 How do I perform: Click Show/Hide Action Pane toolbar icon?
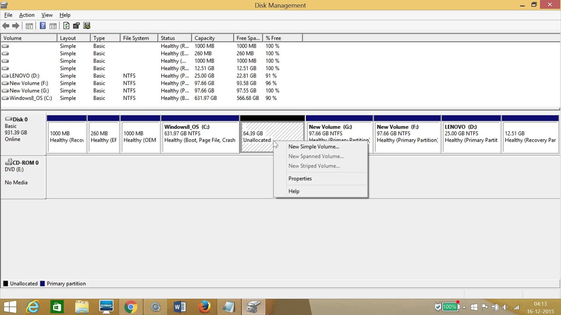[x=53, y=26]
